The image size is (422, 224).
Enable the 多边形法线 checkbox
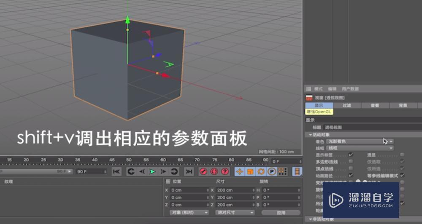(x=350, y=161)
